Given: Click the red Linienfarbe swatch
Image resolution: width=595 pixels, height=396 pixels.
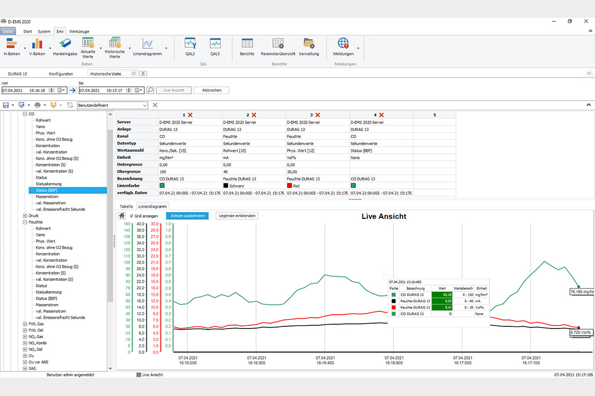Looking at the screenshot, I should [289, 186].
